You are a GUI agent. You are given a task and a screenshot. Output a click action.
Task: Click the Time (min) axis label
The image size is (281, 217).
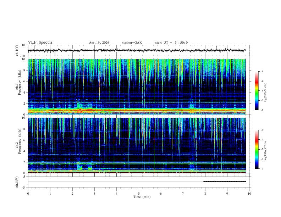142,197
